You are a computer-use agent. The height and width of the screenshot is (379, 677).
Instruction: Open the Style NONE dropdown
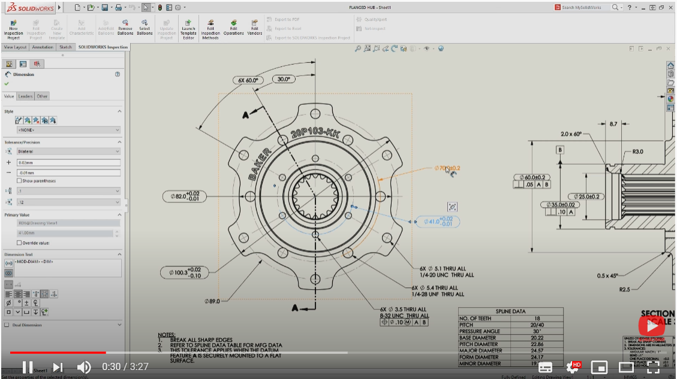coord(68,130)
